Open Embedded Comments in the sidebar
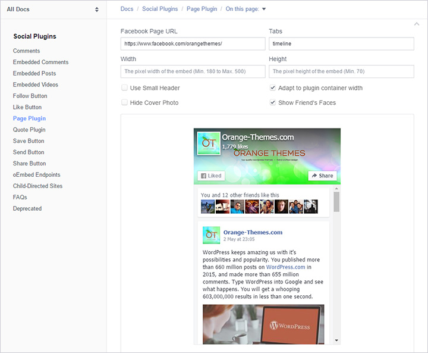 click(40, 62)
